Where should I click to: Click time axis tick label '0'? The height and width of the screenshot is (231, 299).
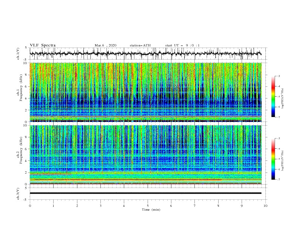point(30,206)
